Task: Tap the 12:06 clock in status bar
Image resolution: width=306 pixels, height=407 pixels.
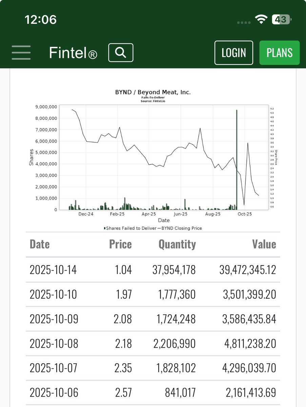Action: click(x=41, y=20)
